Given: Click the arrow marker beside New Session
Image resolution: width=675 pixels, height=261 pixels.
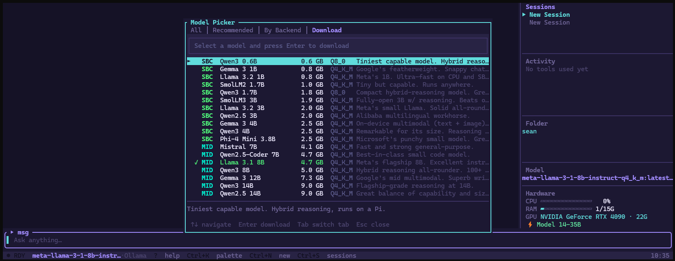Looking at the screenshot, I should 524,15.
